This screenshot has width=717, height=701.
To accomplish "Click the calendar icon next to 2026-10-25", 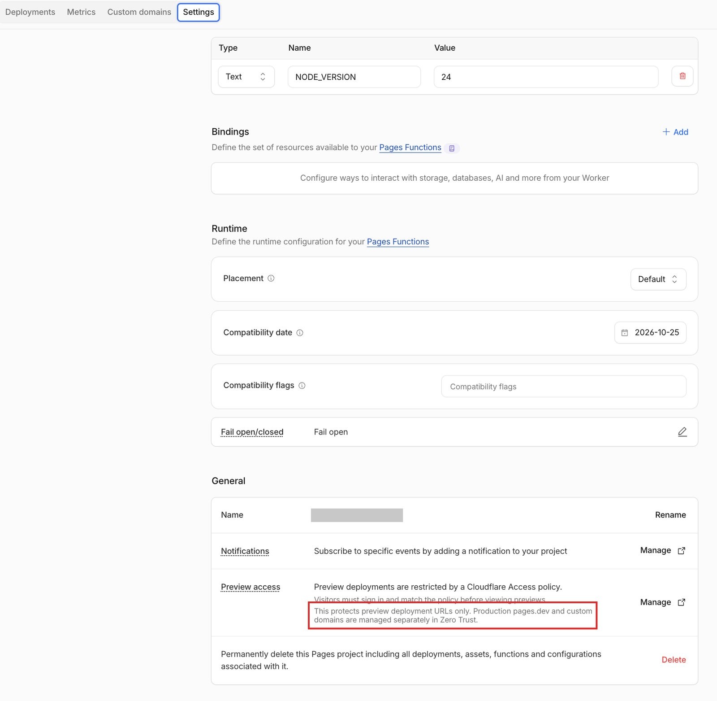I will [625, 333].
